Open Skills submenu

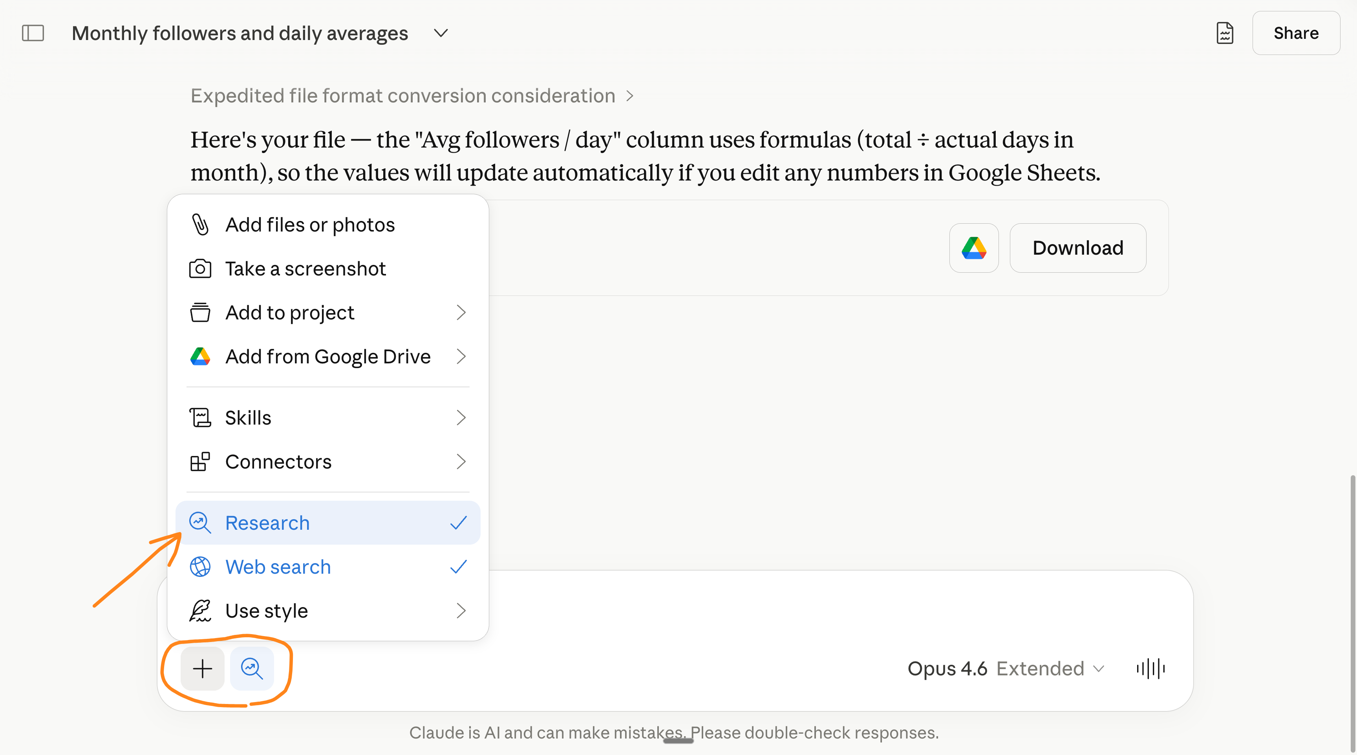coord(327,418)
